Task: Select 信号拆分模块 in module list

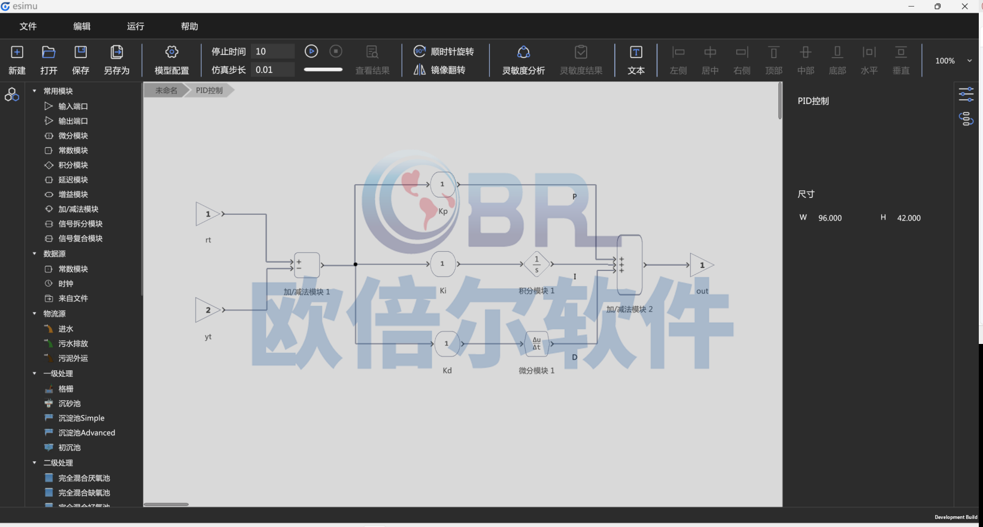Action: [81, 224]
